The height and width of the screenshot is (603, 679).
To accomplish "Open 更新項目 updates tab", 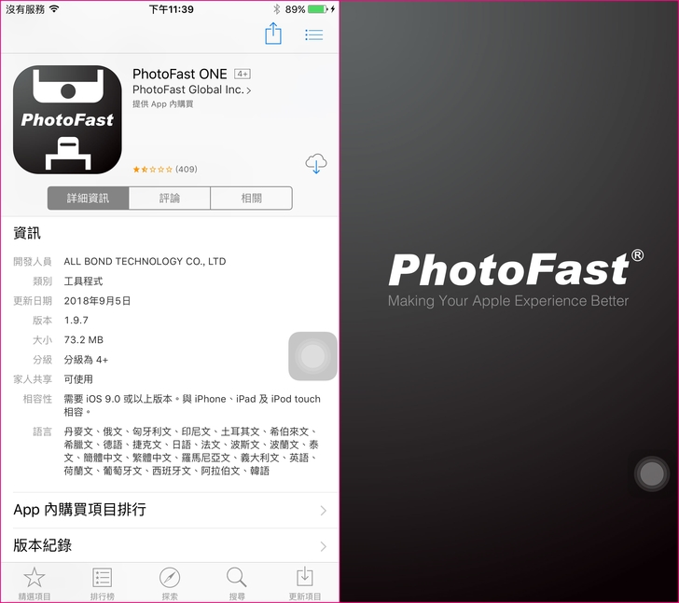I will 305,582.
